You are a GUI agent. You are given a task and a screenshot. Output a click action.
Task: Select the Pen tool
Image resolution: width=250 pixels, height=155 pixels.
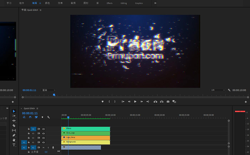pos(14,135)
